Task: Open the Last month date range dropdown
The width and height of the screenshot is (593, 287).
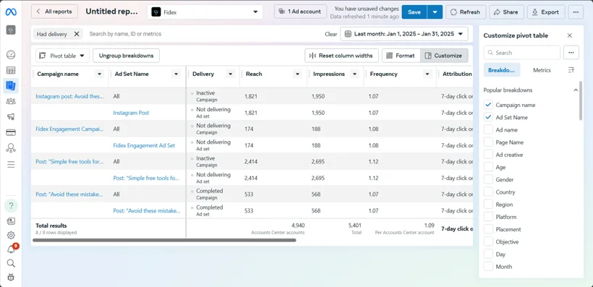Action: [x=404, y=34]
